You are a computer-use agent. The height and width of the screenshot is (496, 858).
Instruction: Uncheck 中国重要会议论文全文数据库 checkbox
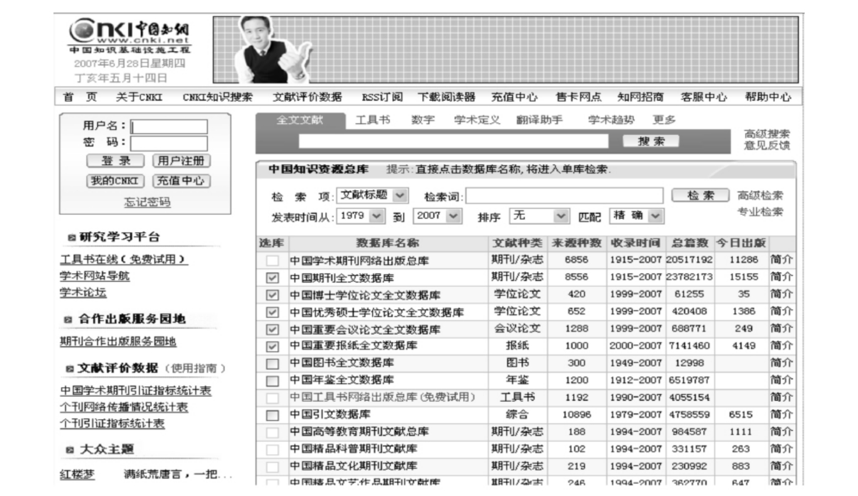pos(272,330)
